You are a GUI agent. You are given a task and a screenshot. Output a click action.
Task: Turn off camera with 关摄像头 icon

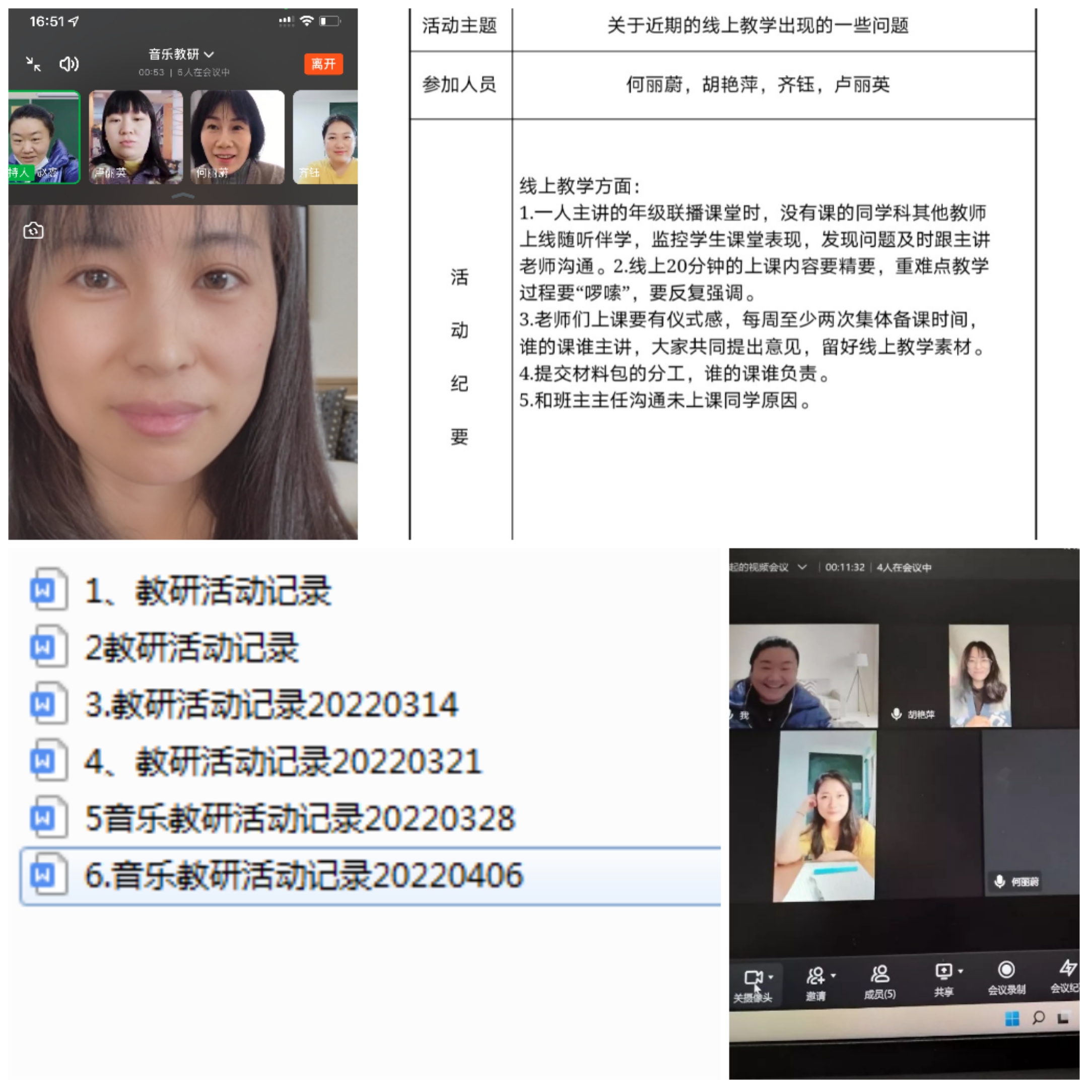[x=753, y=978]
